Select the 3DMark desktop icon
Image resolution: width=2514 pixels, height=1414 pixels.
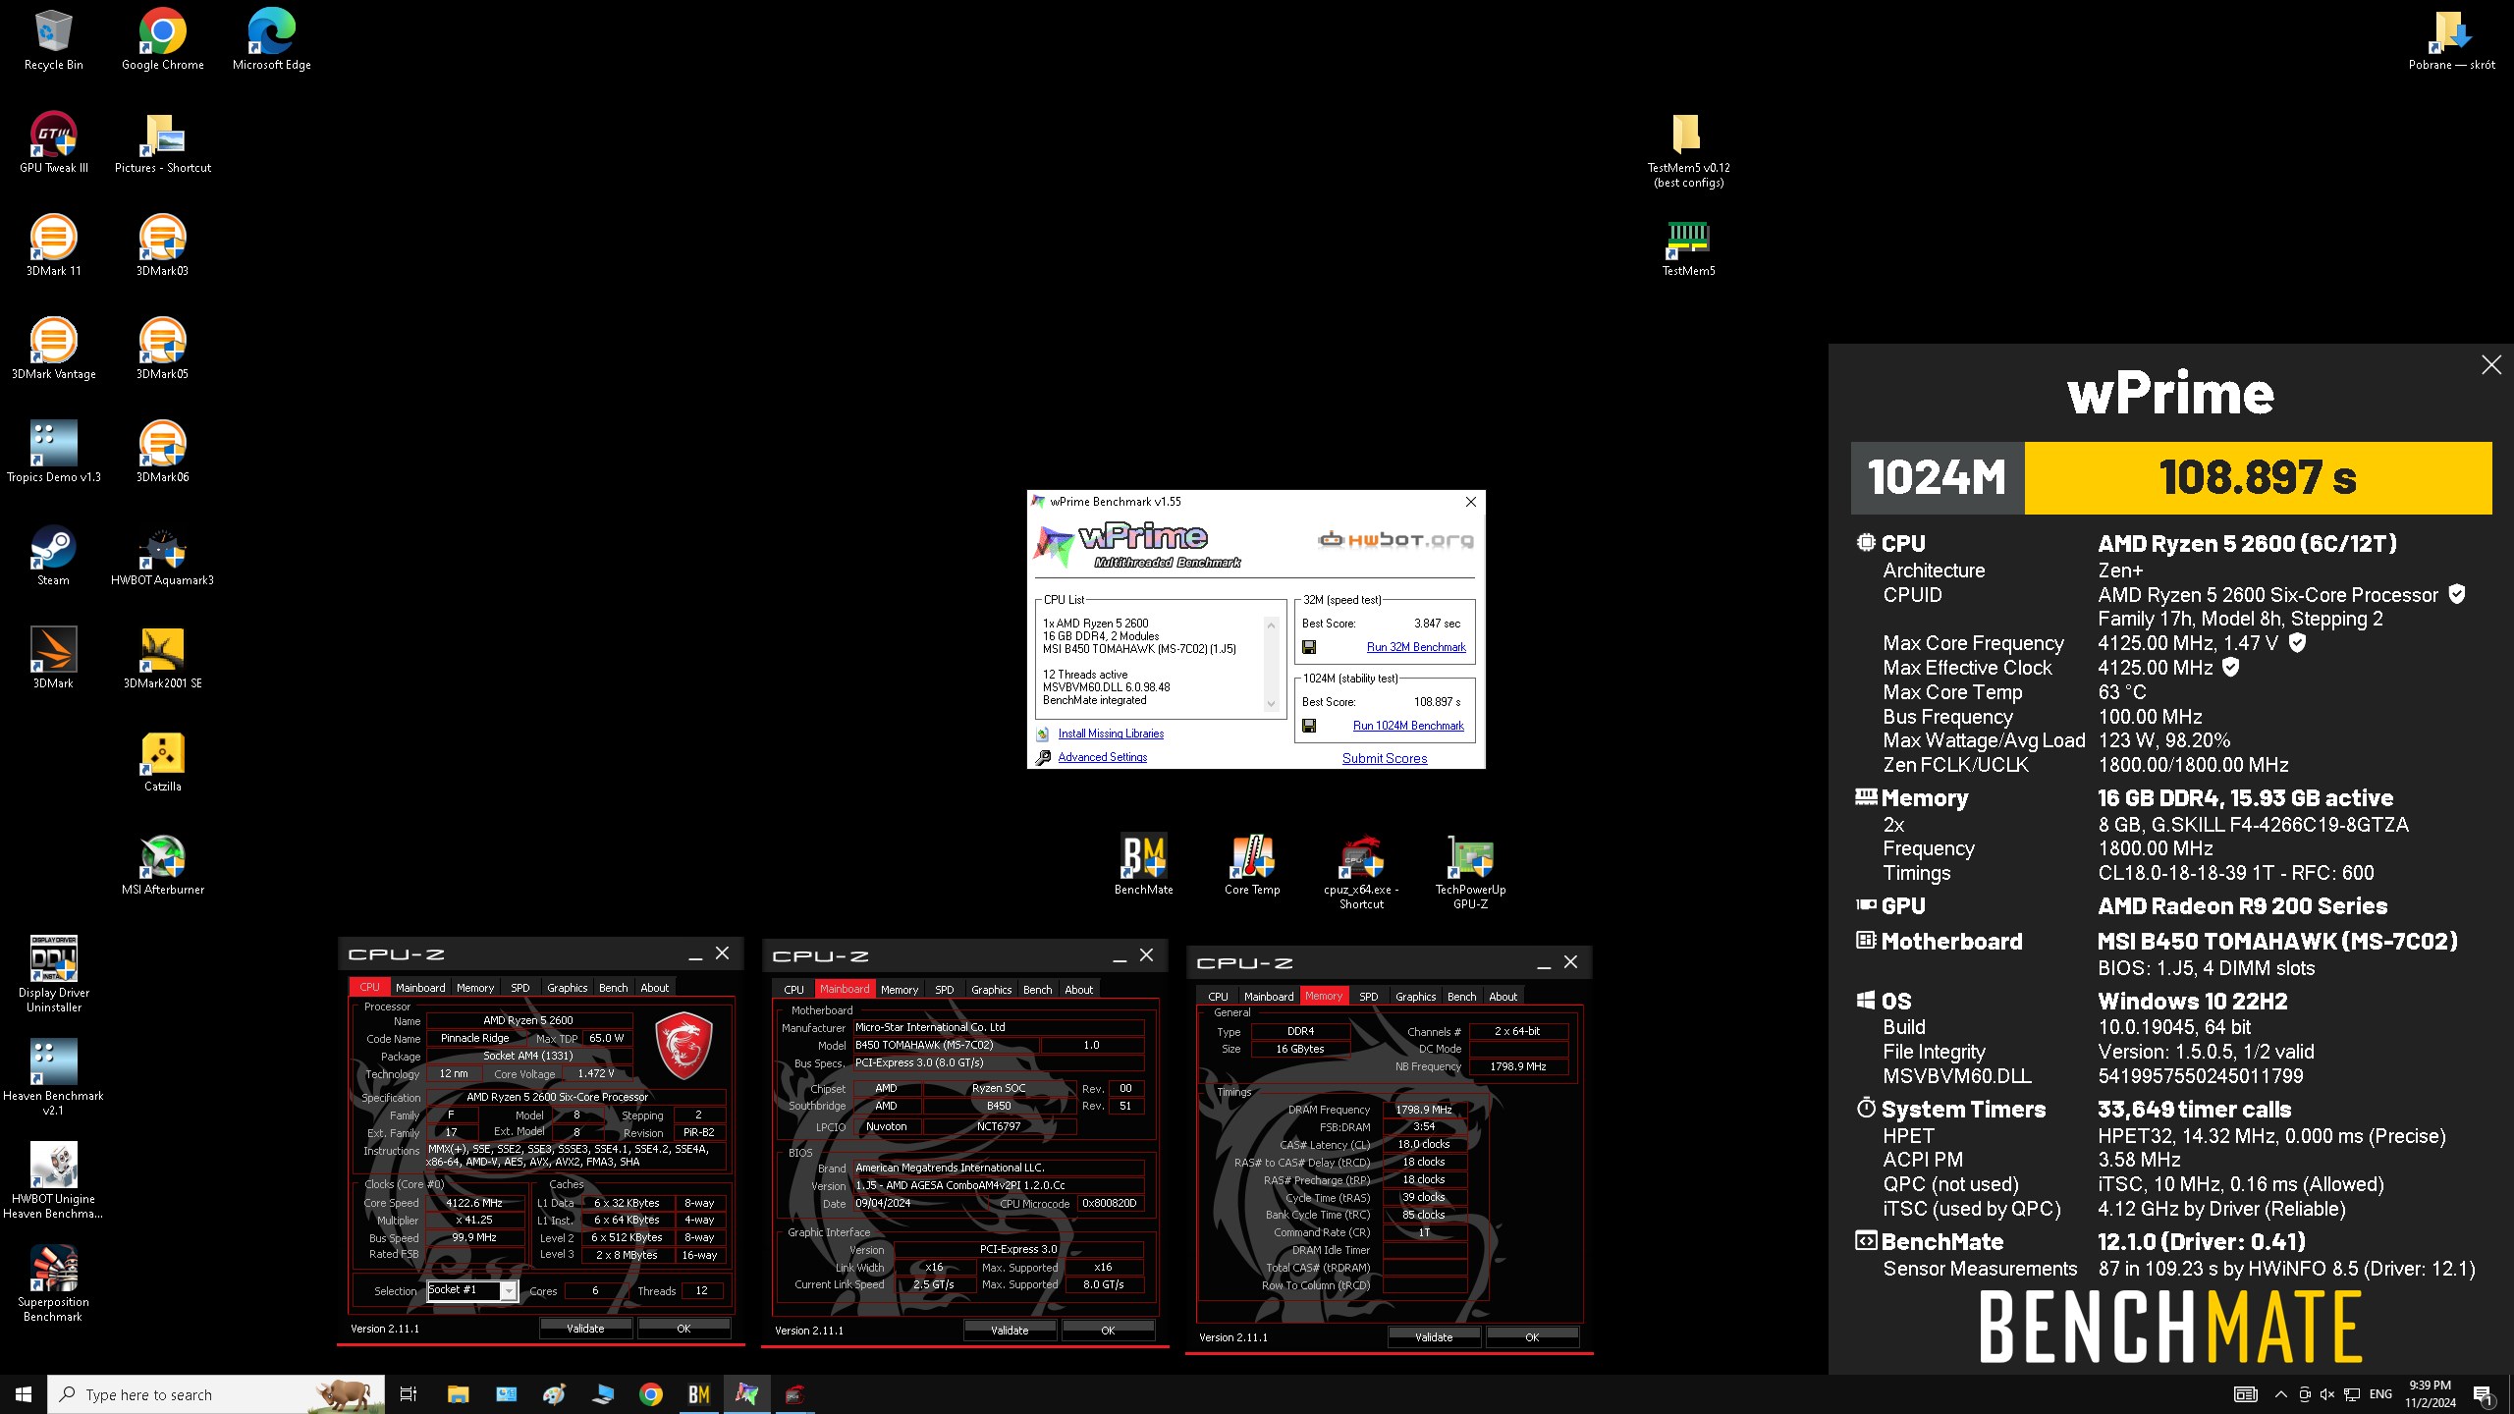point(53,658)
